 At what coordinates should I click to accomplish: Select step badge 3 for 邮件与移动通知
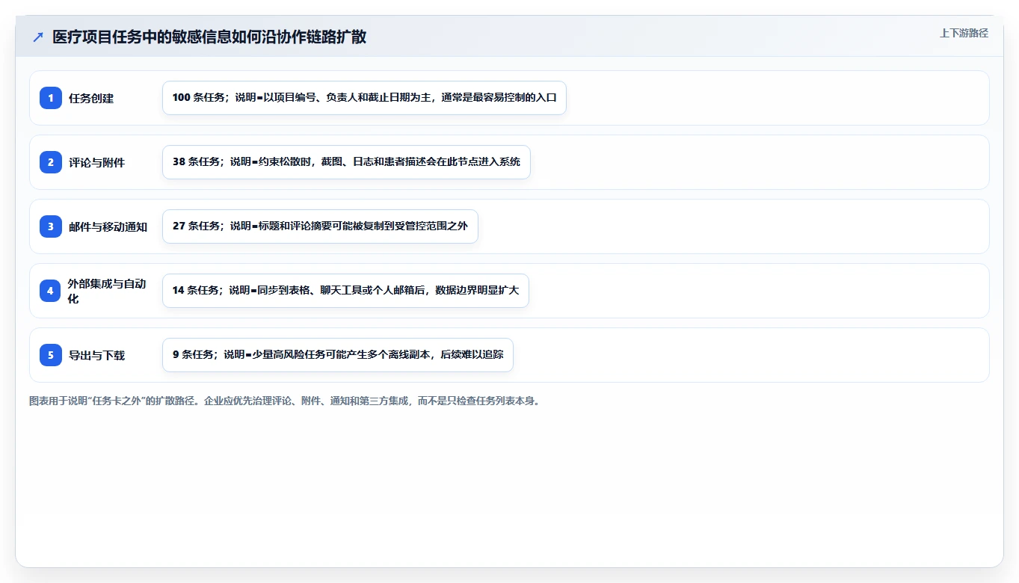(x=51, y=226)
